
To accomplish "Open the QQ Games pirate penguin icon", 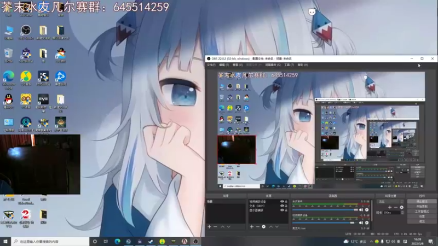I will coord(61,55).
